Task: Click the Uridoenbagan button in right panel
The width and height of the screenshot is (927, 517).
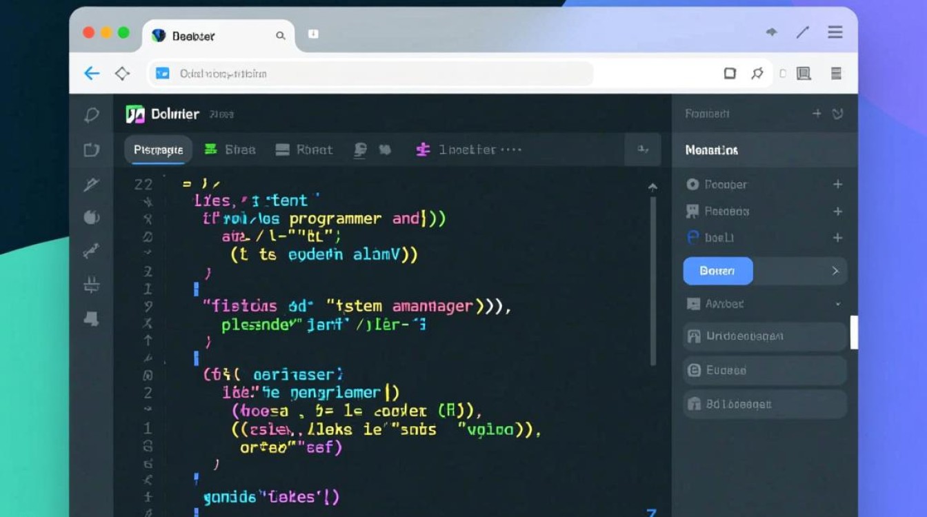Action: point(764,336)
